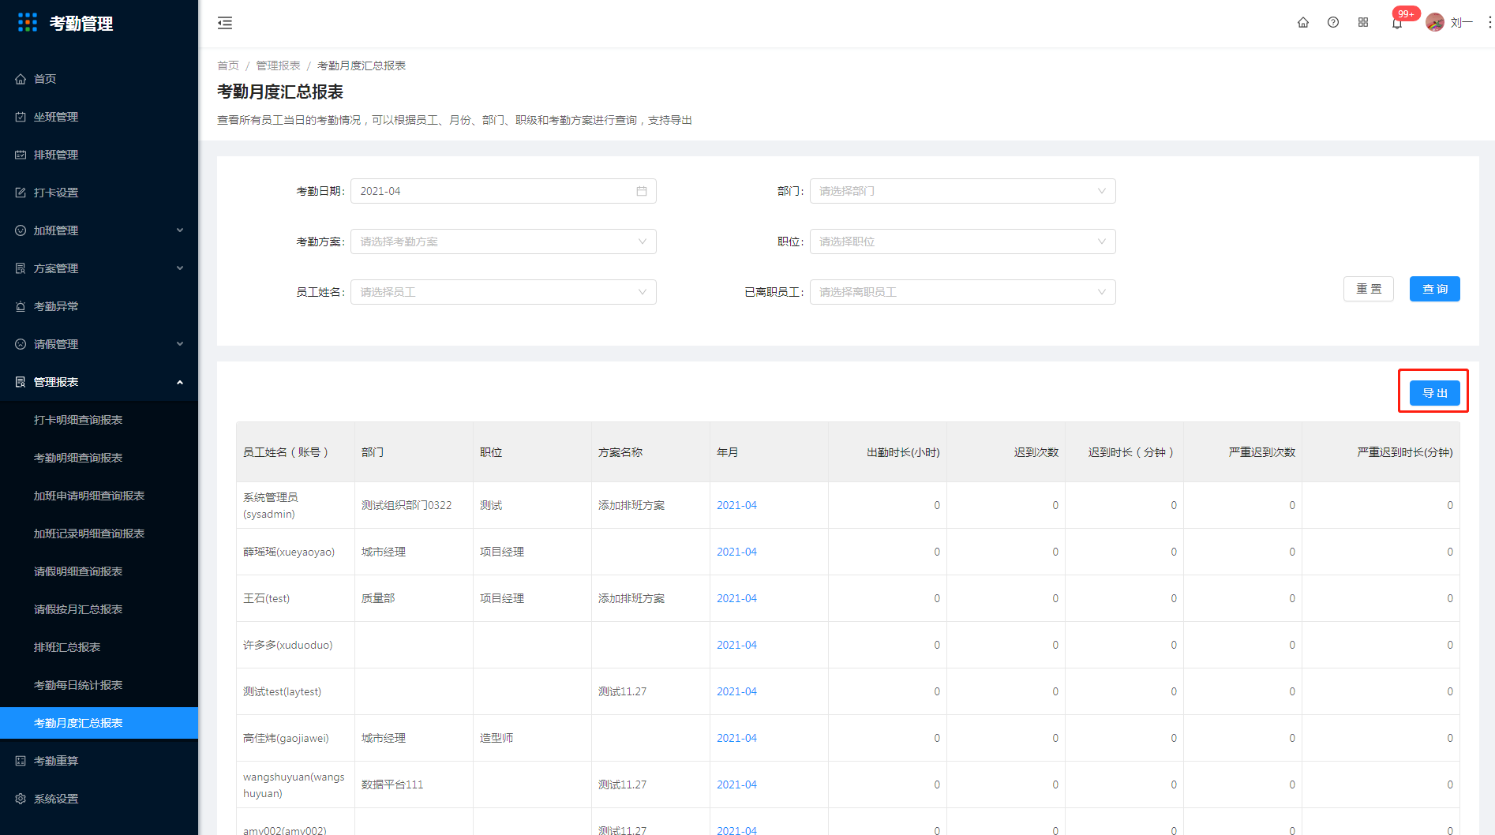
Task: Expand the 请假管理 submenu arrow
Action: point(180,344)
